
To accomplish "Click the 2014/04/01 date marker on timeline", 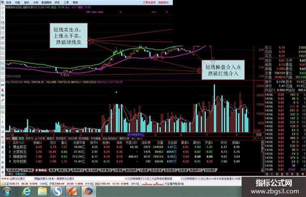I will [x=136, y=135].
